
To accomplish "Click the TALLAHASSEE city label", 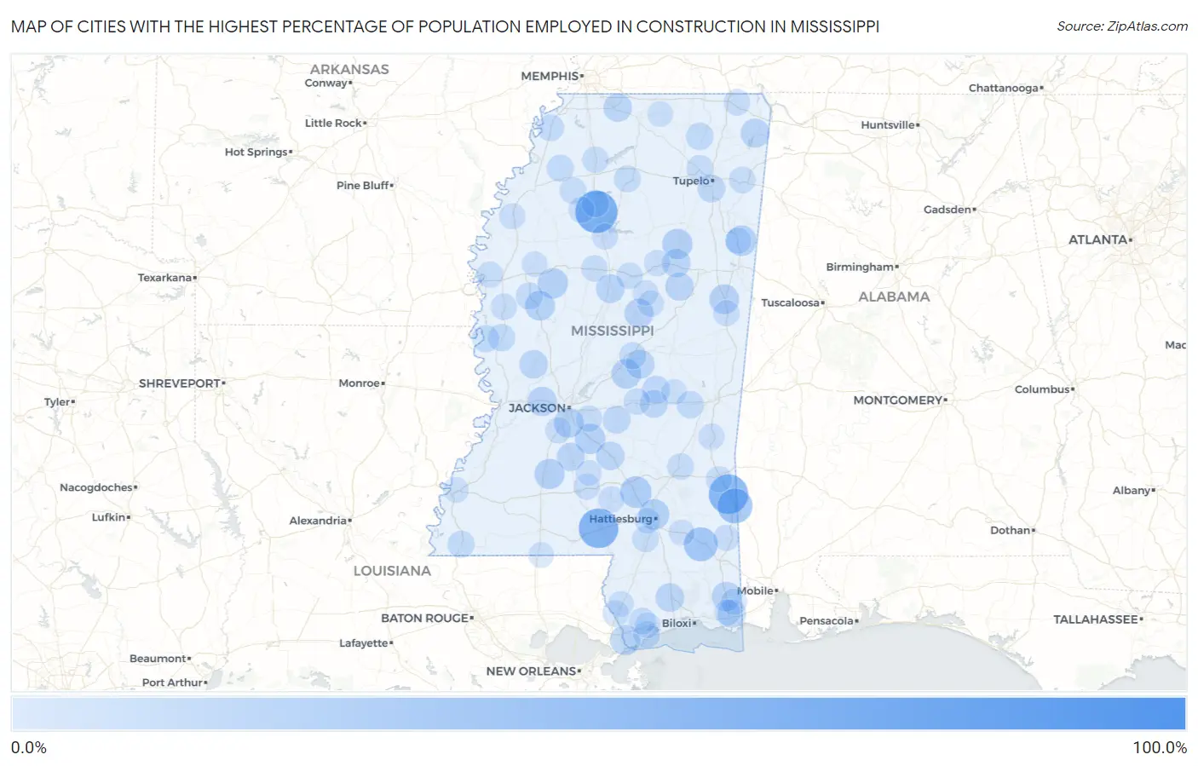I will pos(1096,619).
